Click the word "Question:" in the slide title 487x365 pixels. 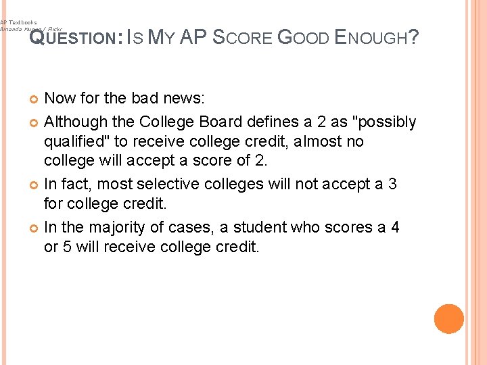point(76,37)
